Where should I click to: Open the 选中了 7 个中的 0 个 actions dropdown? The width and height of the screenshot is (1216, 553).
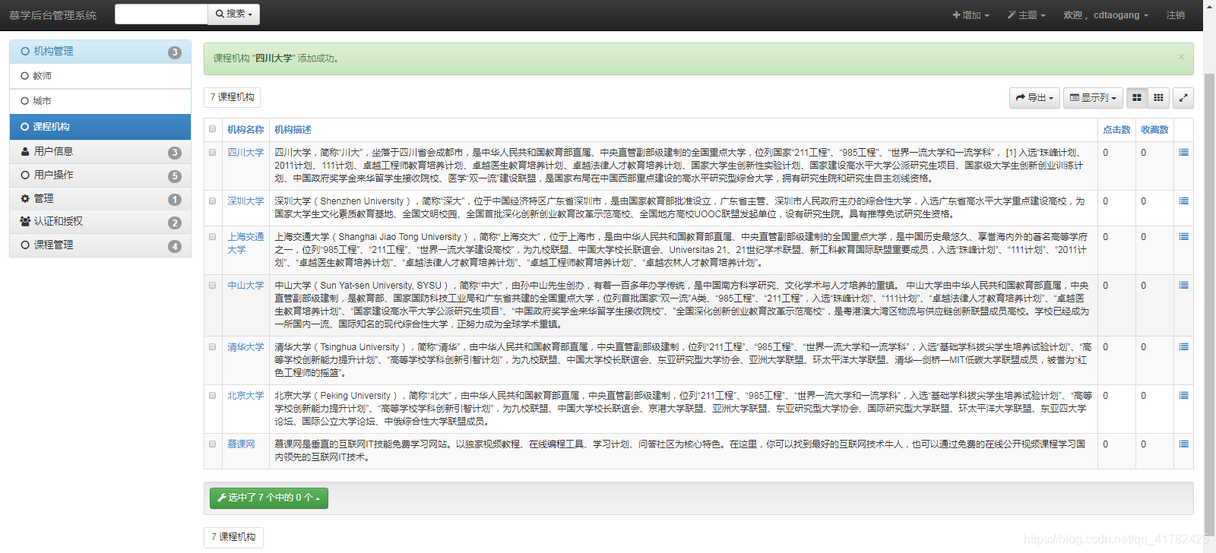pyautogui.click(x=269, y=498)
